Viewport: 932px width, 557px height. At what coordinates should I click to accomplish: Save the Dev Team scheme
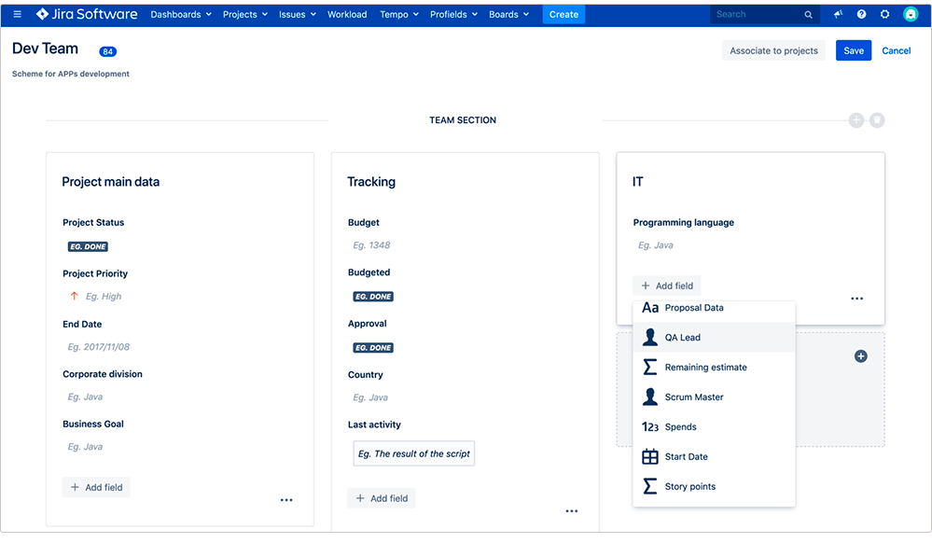[x=853, y=50]
